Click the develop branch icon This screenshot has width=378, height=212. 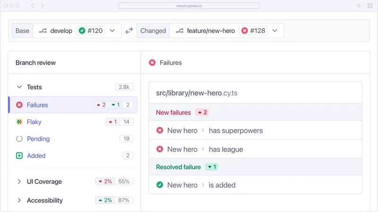pos(43,31)
